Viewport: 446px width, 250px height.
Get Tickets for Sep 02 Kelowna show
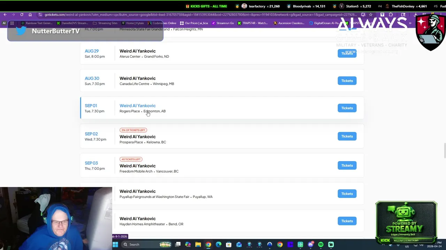click(x=347, y=136)
